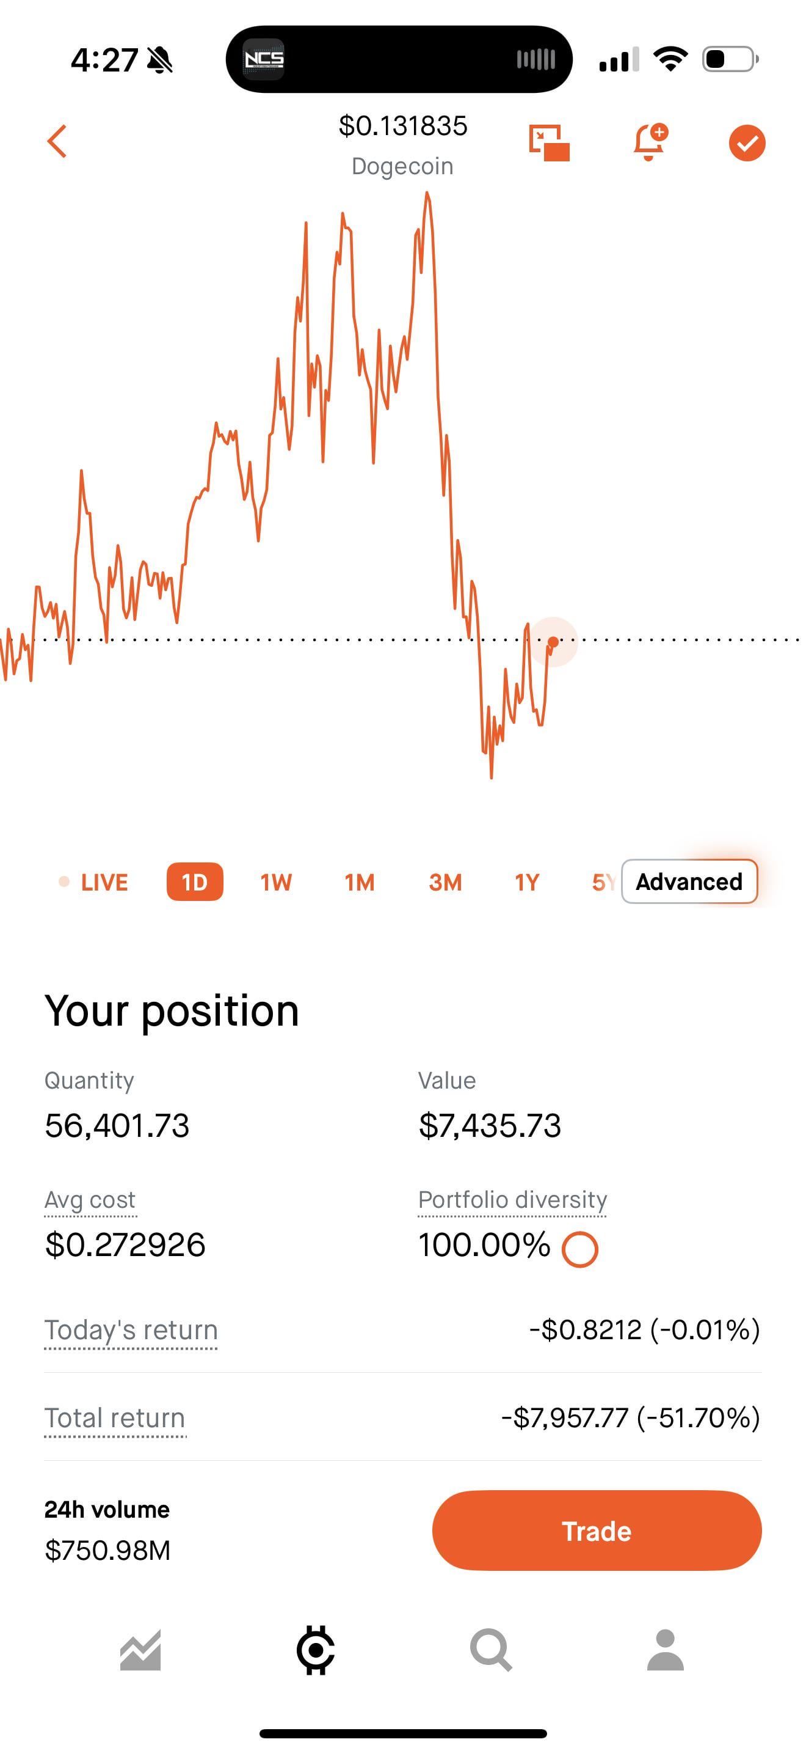
Task: Open the search tab
Action: click(x=491, y=1650)
